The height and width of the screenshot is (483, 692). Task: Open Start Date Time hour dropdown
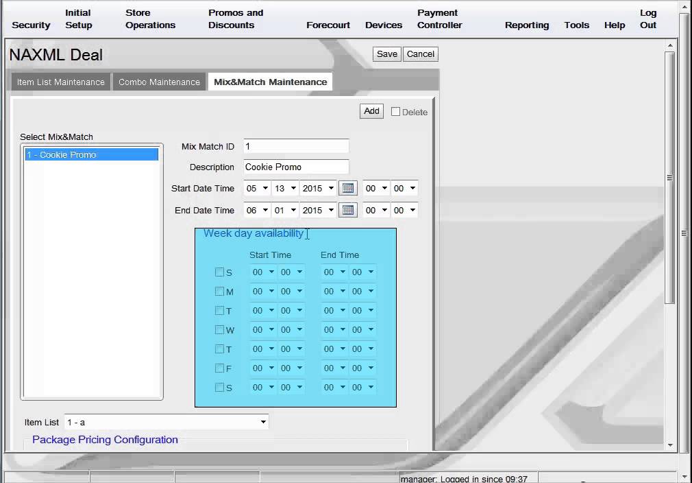pyautogui.click(x=376, y=188)
